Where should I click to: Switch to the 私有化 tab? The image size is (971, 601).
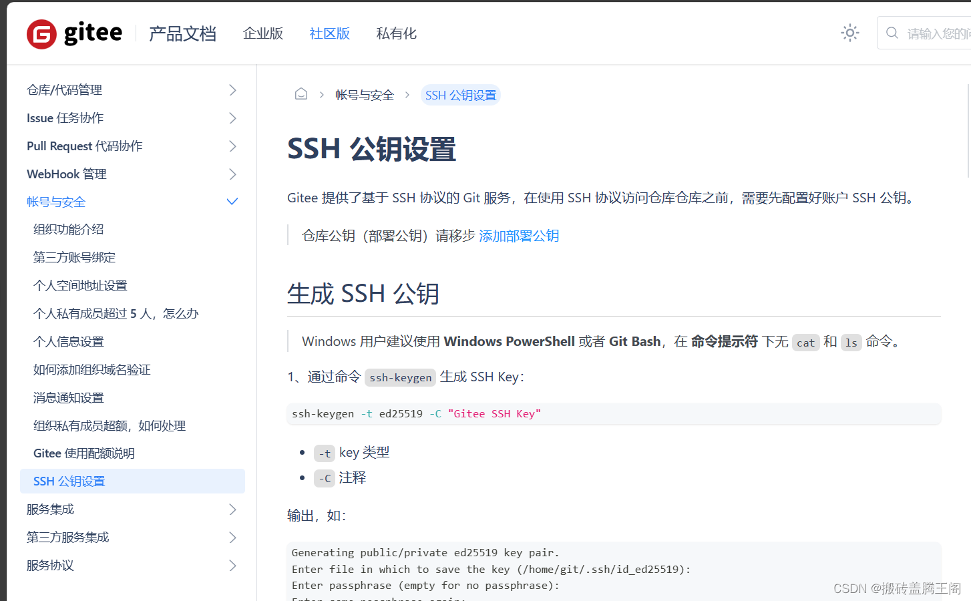(x=397, y=33)
